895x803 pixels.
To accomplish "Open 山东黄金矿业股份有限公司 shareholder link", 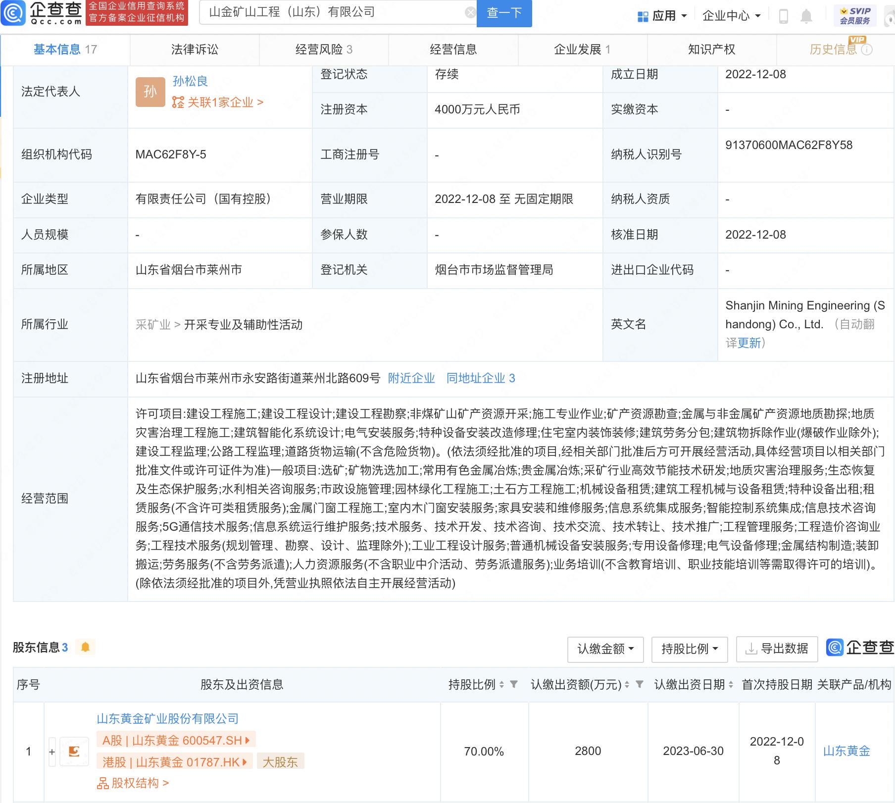I will 168,718.
